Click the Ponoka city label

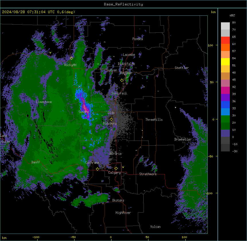click(138, 39)
